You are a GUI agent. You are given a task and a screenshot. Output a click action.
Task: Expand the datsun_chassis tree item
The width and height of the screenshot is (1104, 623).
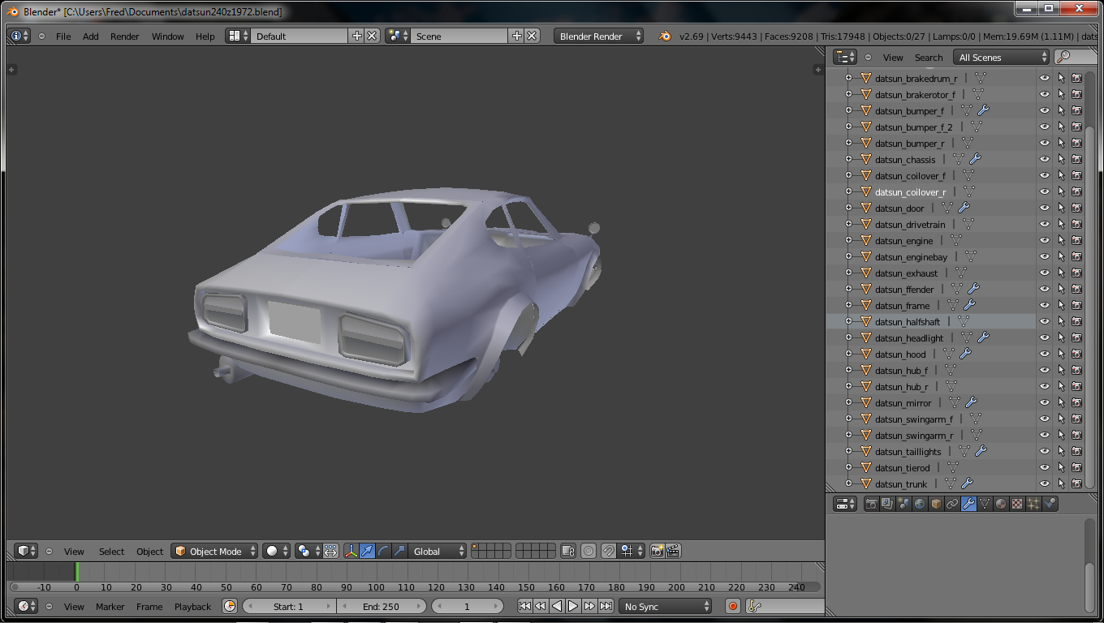(x=848, y=160)
